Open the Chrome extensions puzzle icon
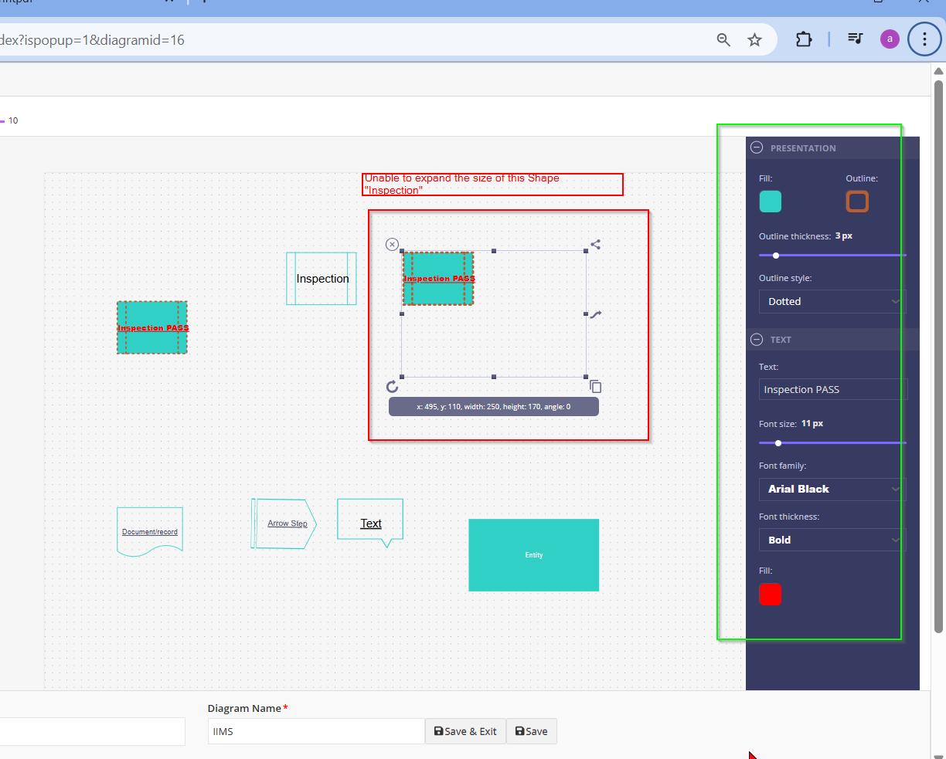 click(x=804, y=39)
